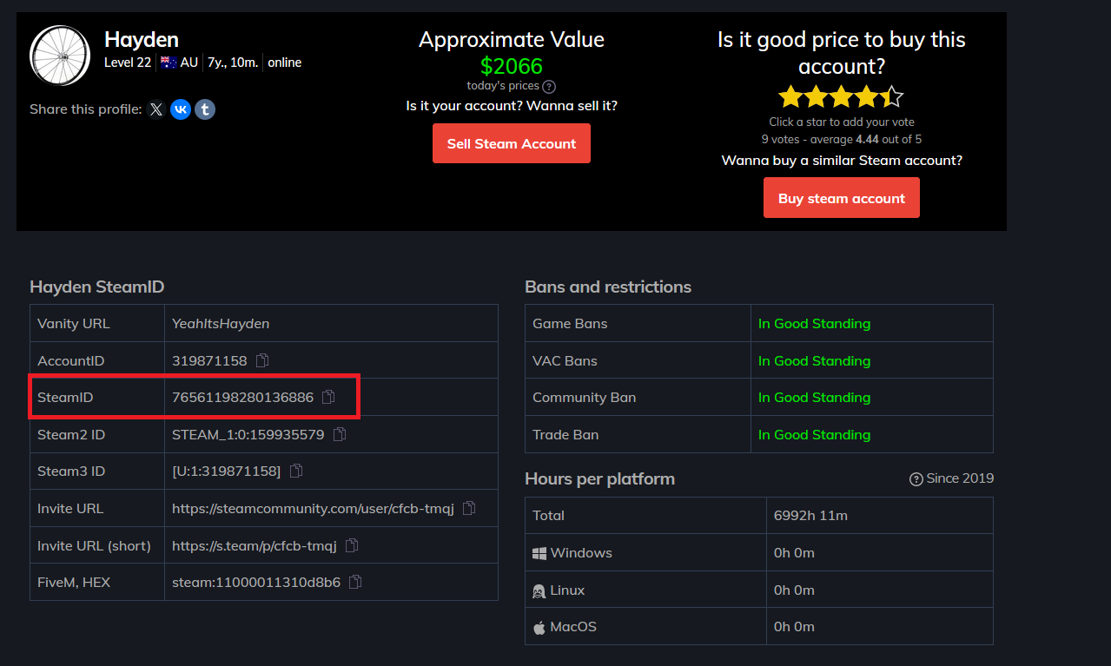Image resolution: width=1111 pixels, height=666 pixels.
Task: Copy the FiveM HEX identifier
Action: tap(354, 582)
